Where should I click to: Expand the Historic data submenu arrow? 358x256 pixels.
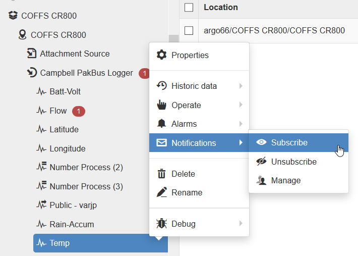[x=241, y=86]
